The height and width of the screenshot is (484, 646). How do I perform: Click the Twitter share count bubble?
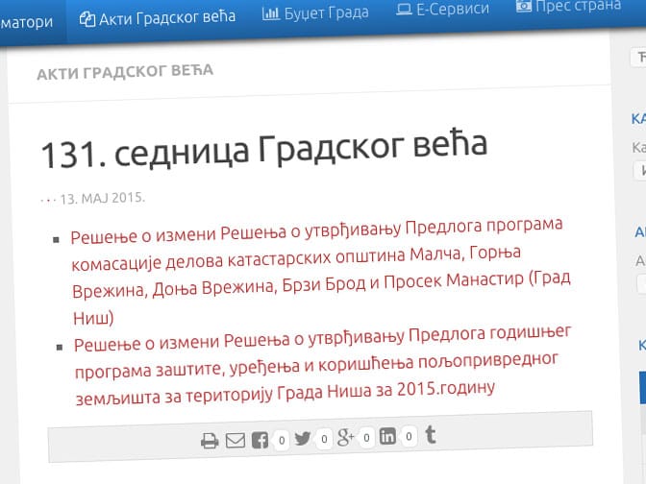point(324,439)
